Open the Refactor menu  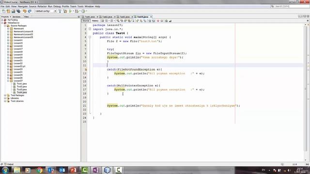42,6
